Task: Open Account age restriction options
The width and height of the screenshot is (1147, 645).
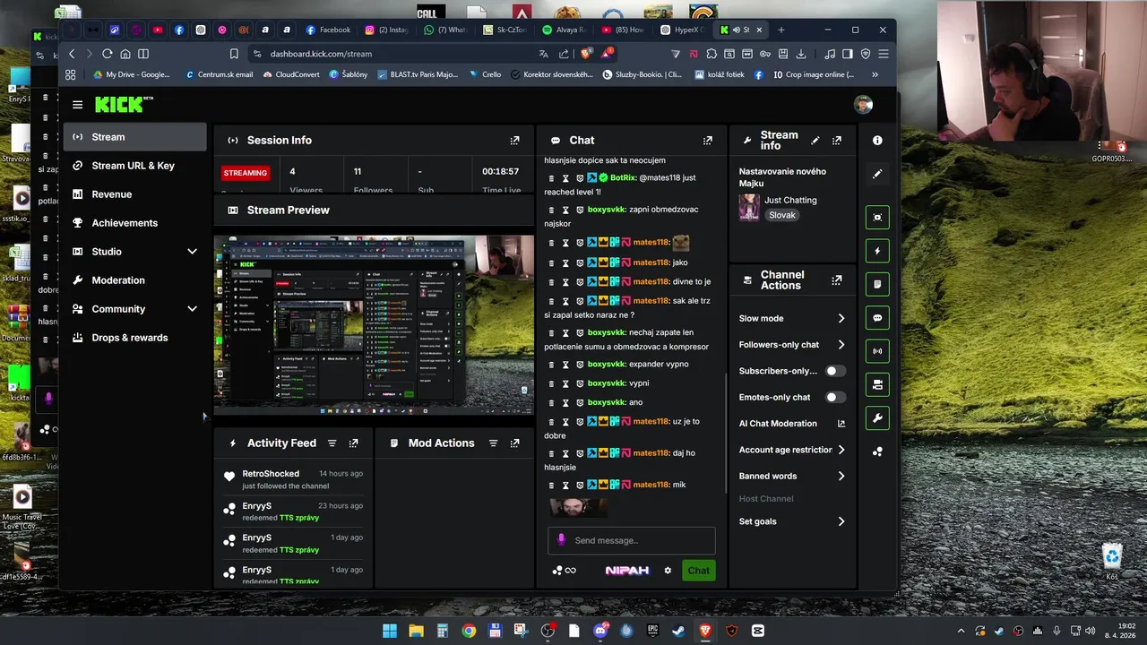Action: coord(792,450)
